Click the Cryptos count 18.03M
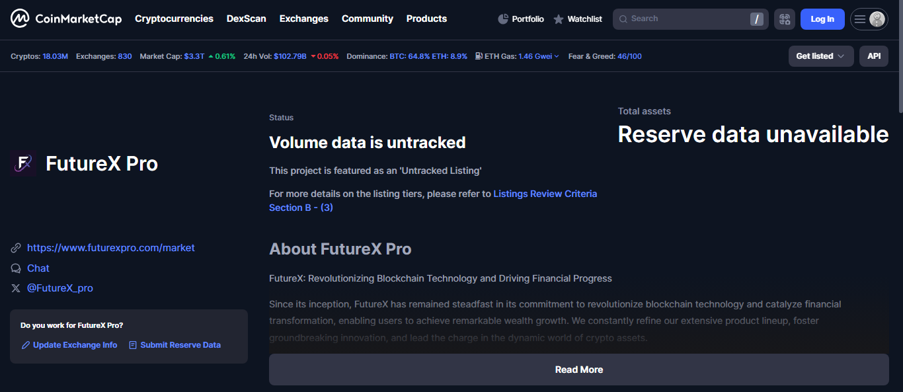Viewport: 903px width, 392px height. (56, 56)
